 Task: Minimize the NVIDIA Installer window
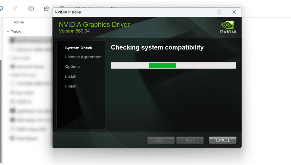coord(204,12)
